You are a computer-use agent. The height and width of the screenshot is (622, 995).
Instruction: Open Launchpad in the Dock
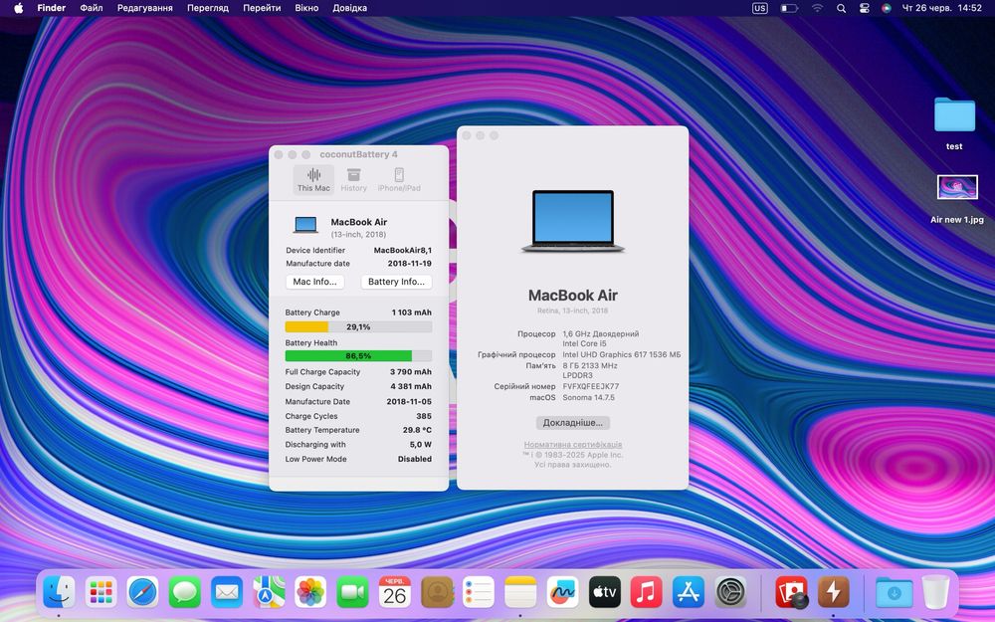[100, 593]
